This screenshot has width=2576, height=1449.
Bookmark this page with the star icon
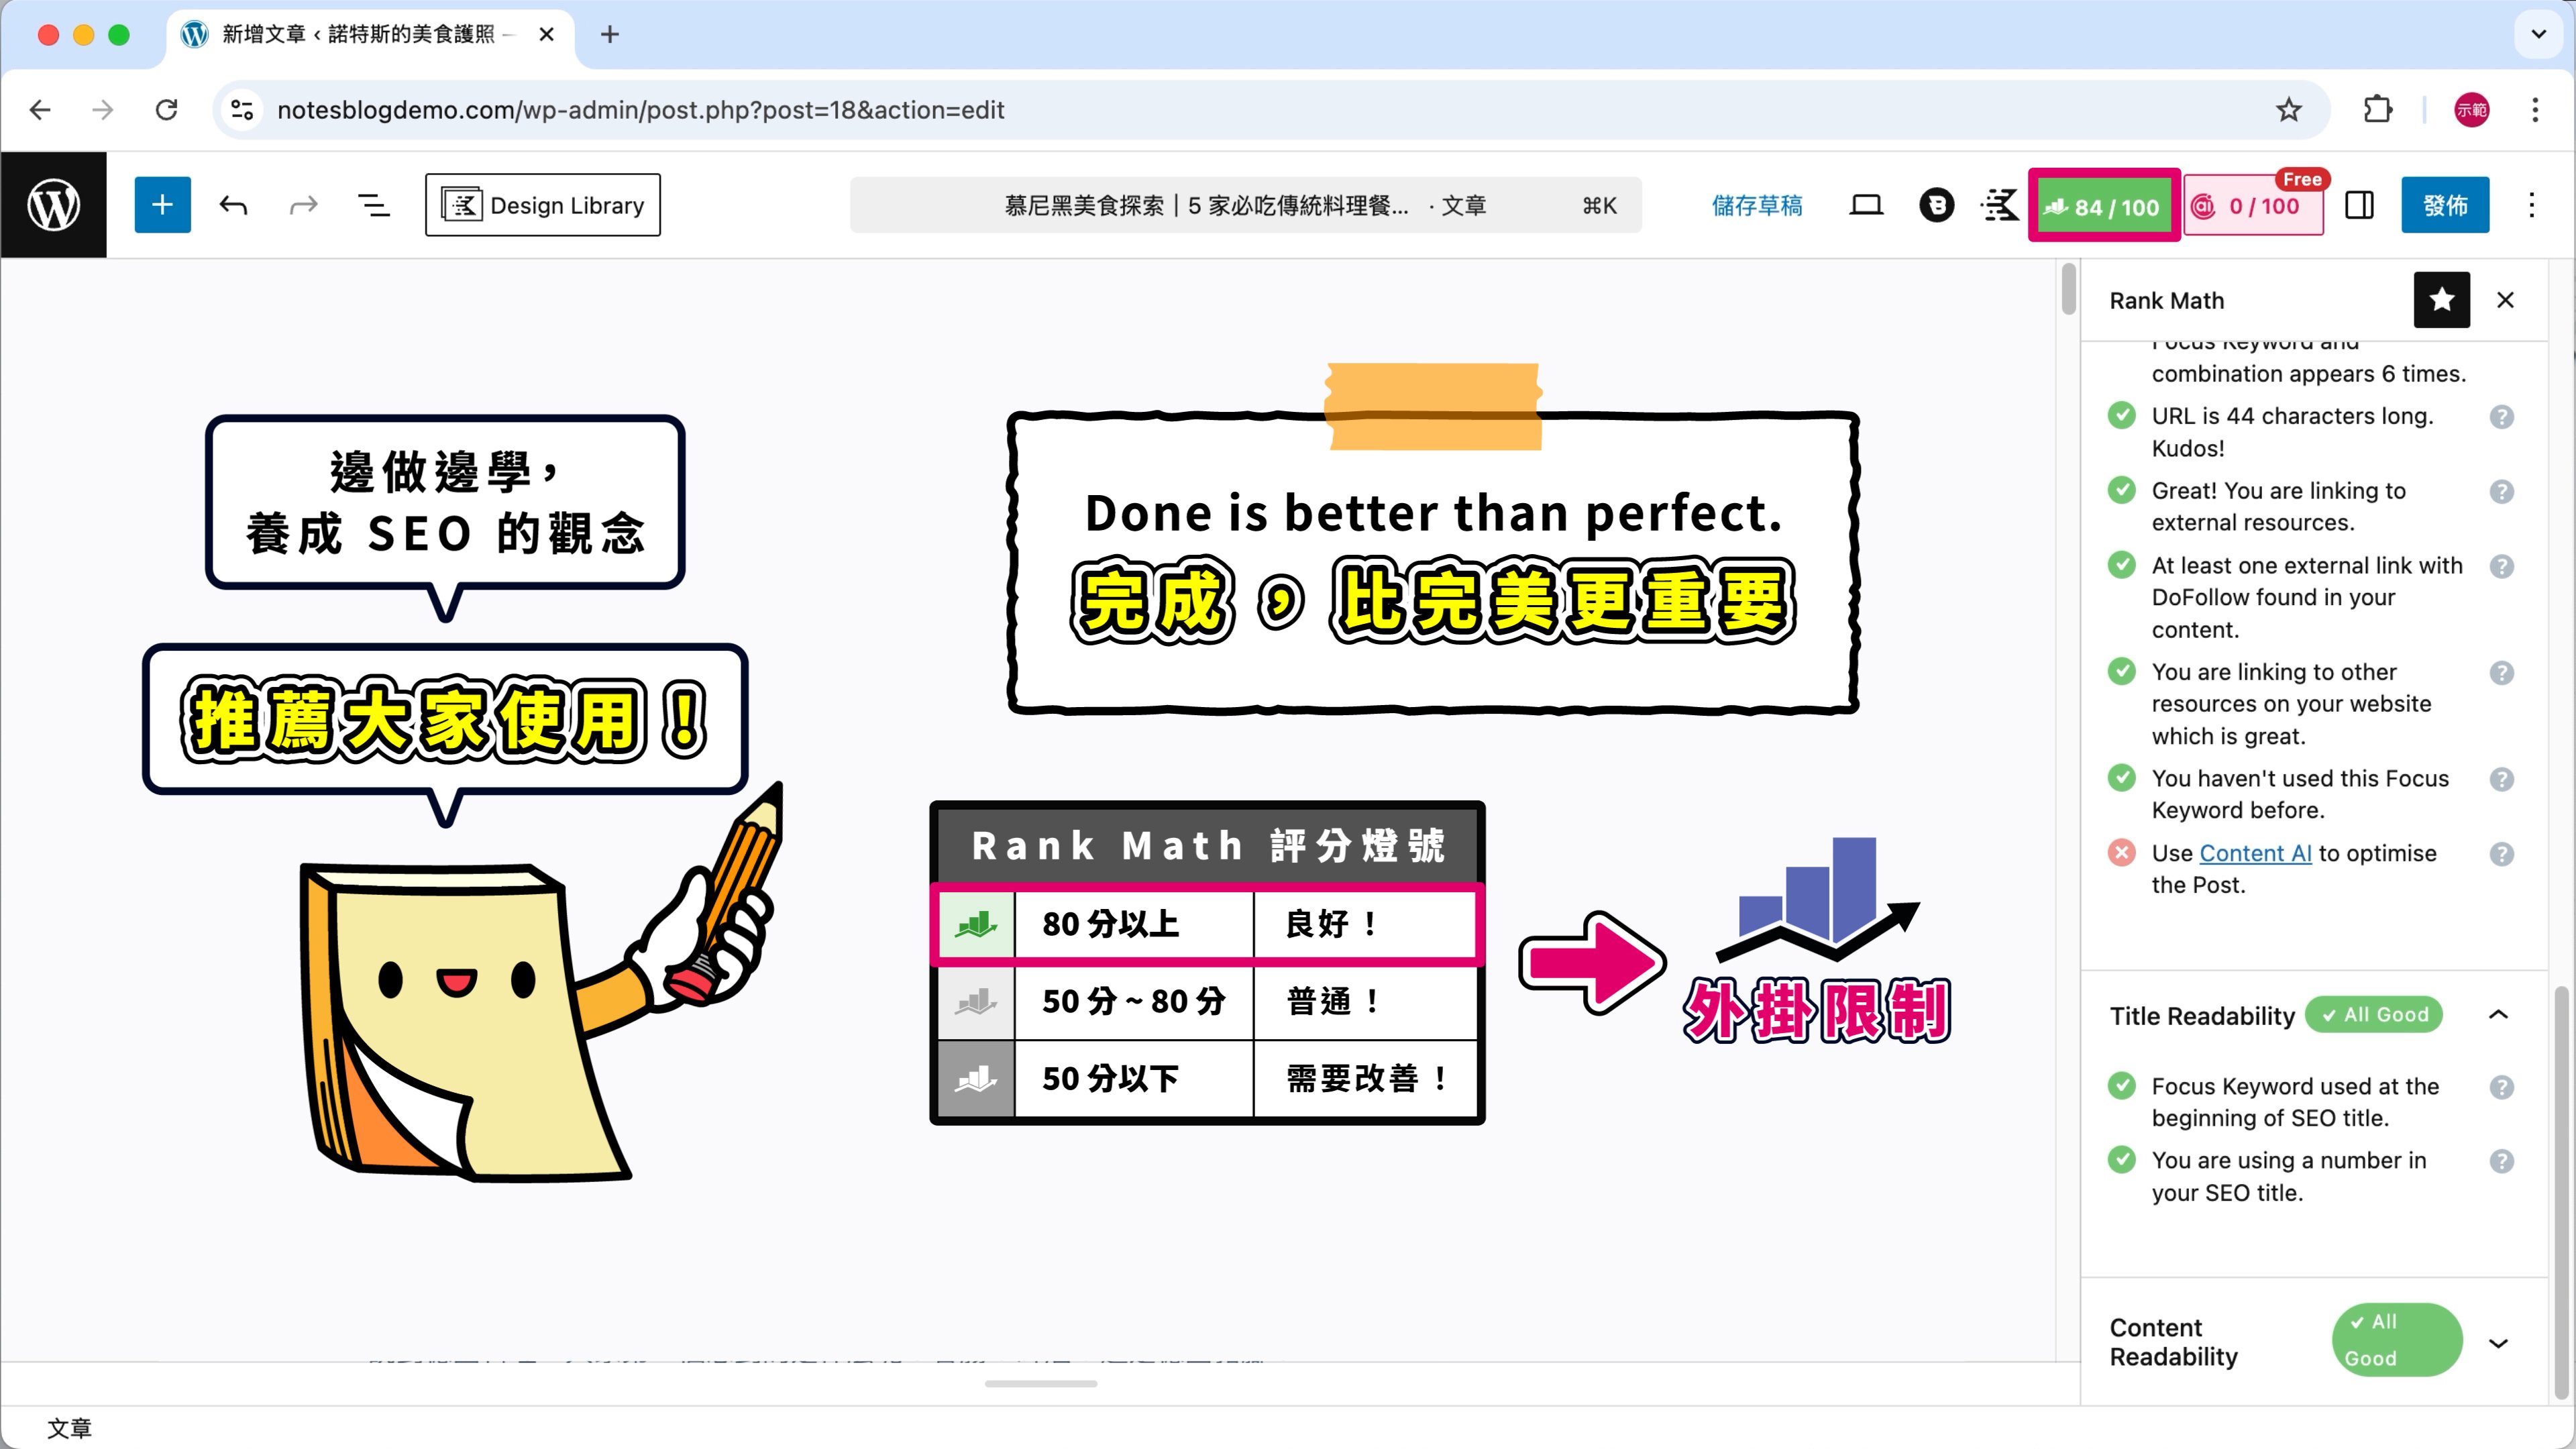coord(2288,110)
